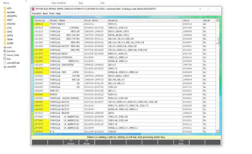Image resolution: width=252 pixels, height=154 pixels.
Task: Select catalog code 151340 row
Action: 125,42
